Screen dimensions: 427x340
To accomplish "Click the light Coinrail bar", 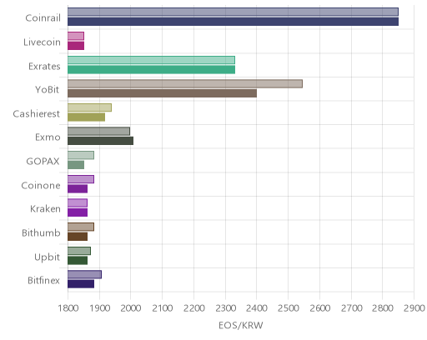I will (233, 12).
